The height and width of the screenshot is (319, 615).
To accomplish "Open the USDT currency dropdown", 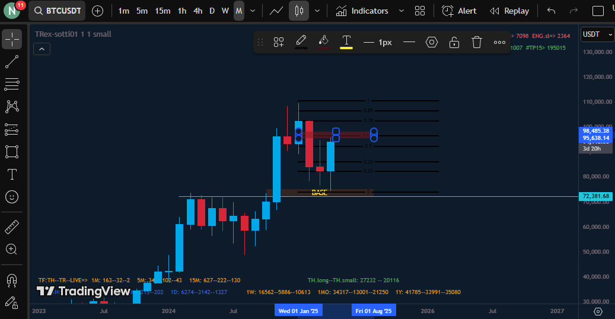I will (597, 34).
